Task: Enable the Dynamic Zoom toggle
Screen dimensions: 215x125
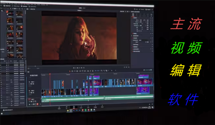Action: 132,36
